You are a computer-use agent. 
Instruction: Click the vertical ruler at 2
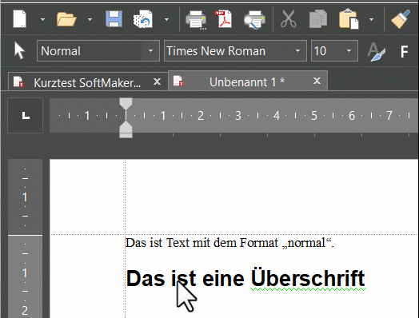click(x=25, y=311)
